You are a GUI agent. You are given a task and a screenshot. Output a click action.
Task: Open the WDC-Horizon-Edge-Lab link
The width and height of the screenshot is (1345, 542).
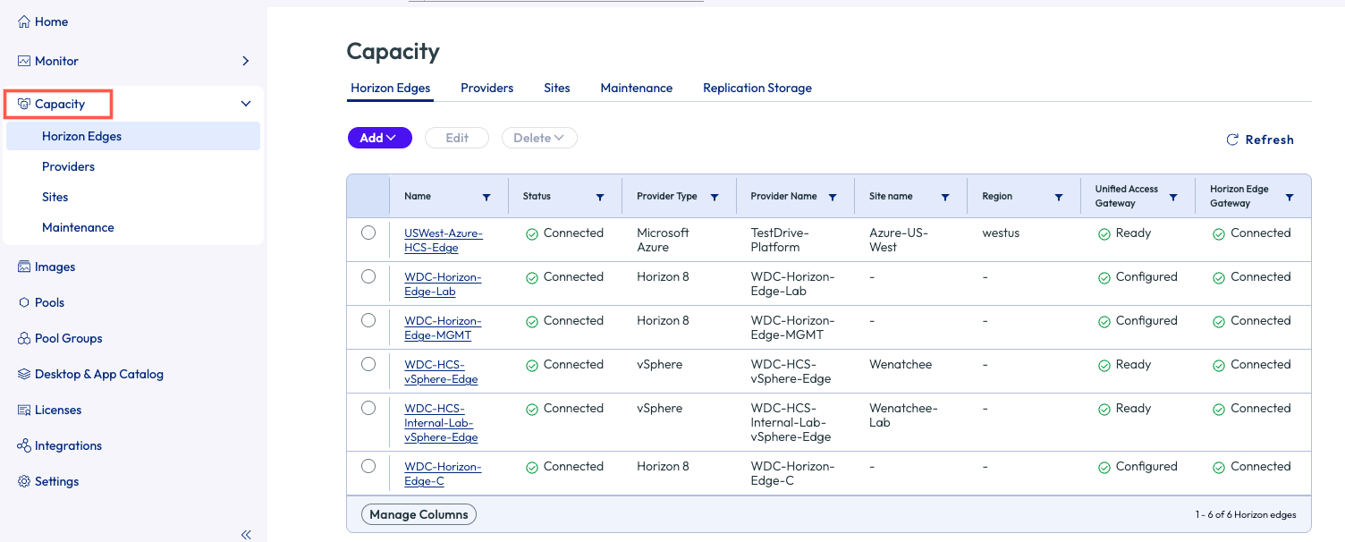443,284
